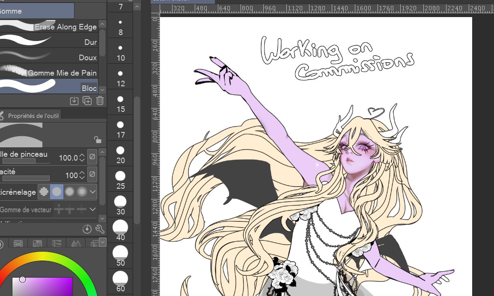
Task: Click the brush size slider bar
Action: [x=26, y=161]
